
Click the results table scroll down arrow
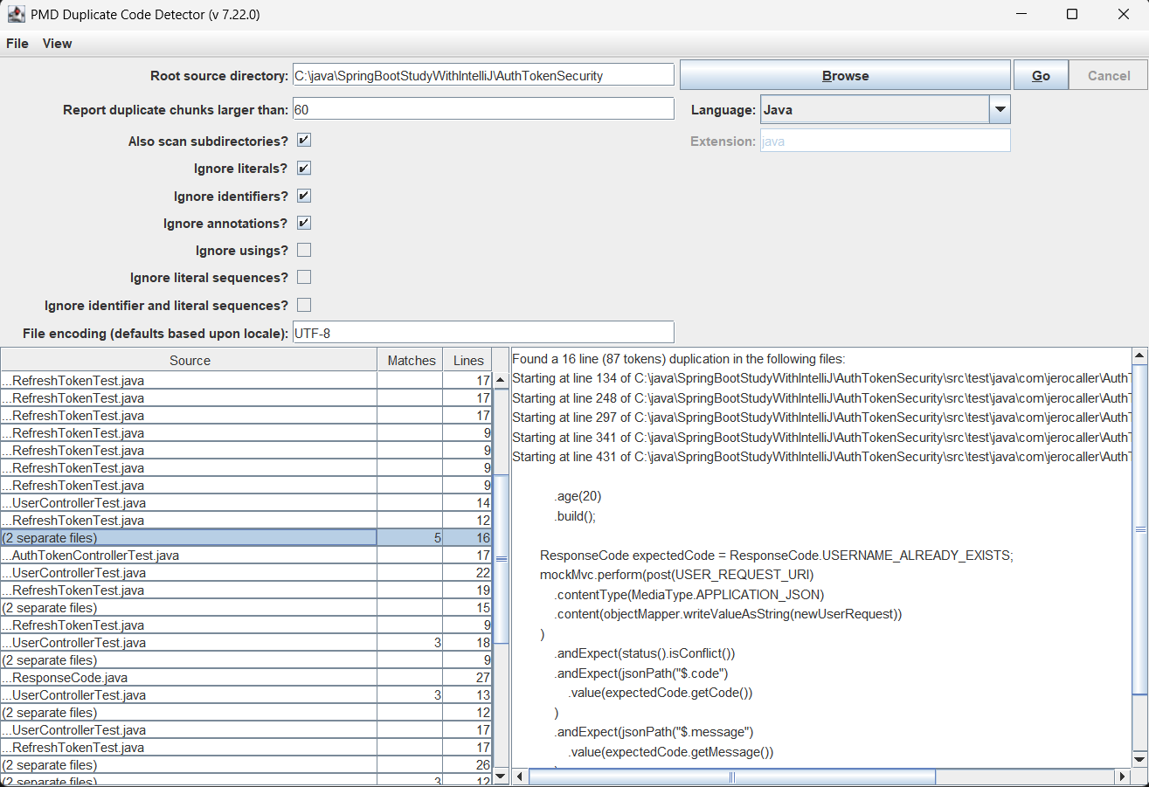tap(501, 775)
